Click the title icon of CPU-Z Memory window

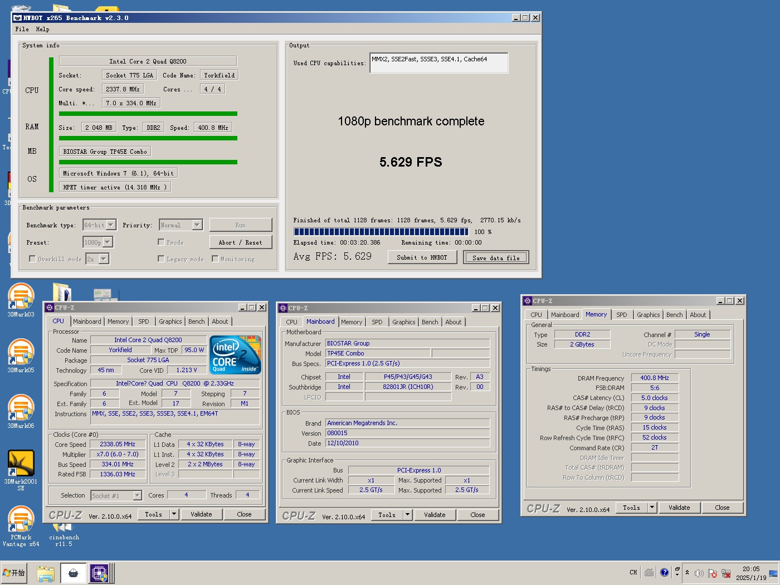528,301
